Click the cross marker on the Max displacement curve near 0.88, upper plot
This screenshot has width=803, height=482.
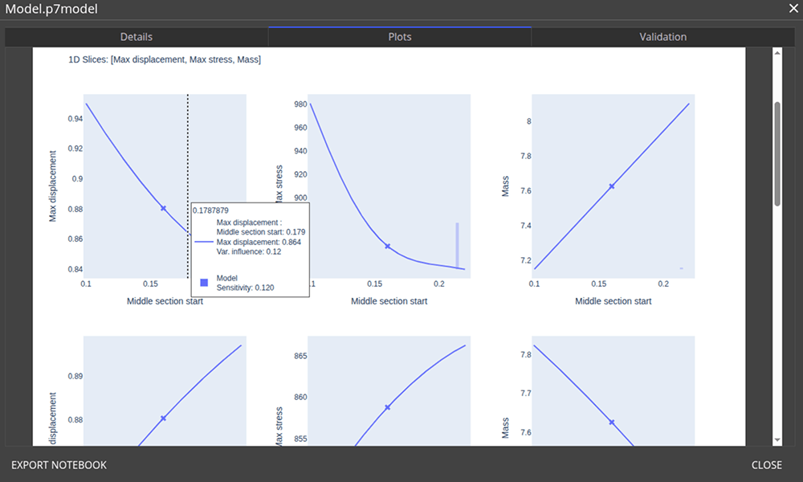click(163, 208)
